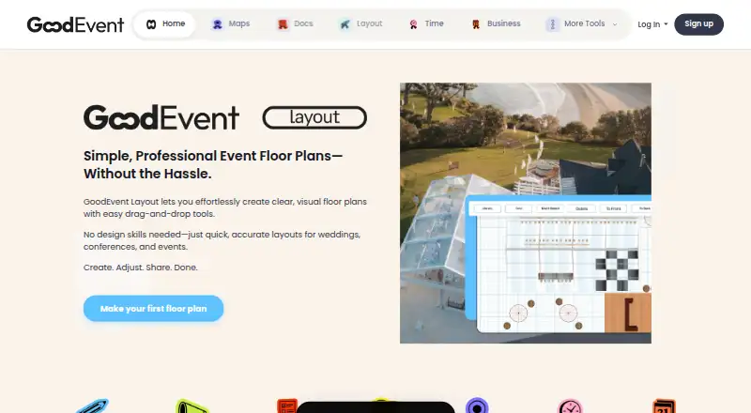Click the blue pencil icon at bottom
Screen dimensions: 751x413
pos(93,406)
